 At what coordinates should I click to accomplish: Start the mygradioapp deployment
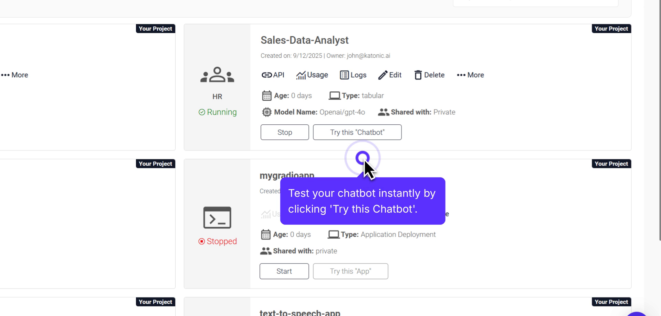(x=284, y=271)
